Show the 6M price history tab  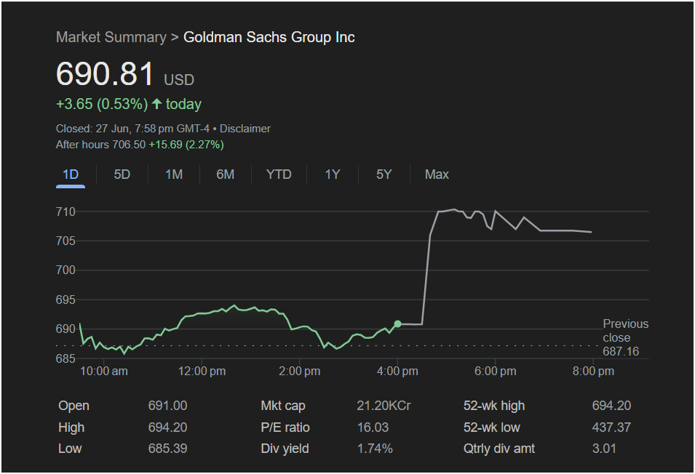(x=225, y=174)
